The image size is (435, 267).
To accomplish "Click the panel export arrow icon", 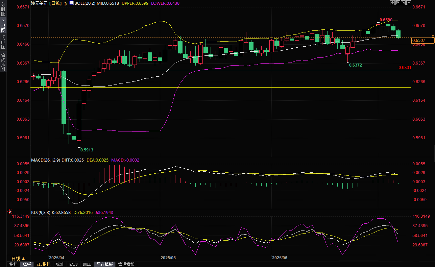I will tap(409, 3).
